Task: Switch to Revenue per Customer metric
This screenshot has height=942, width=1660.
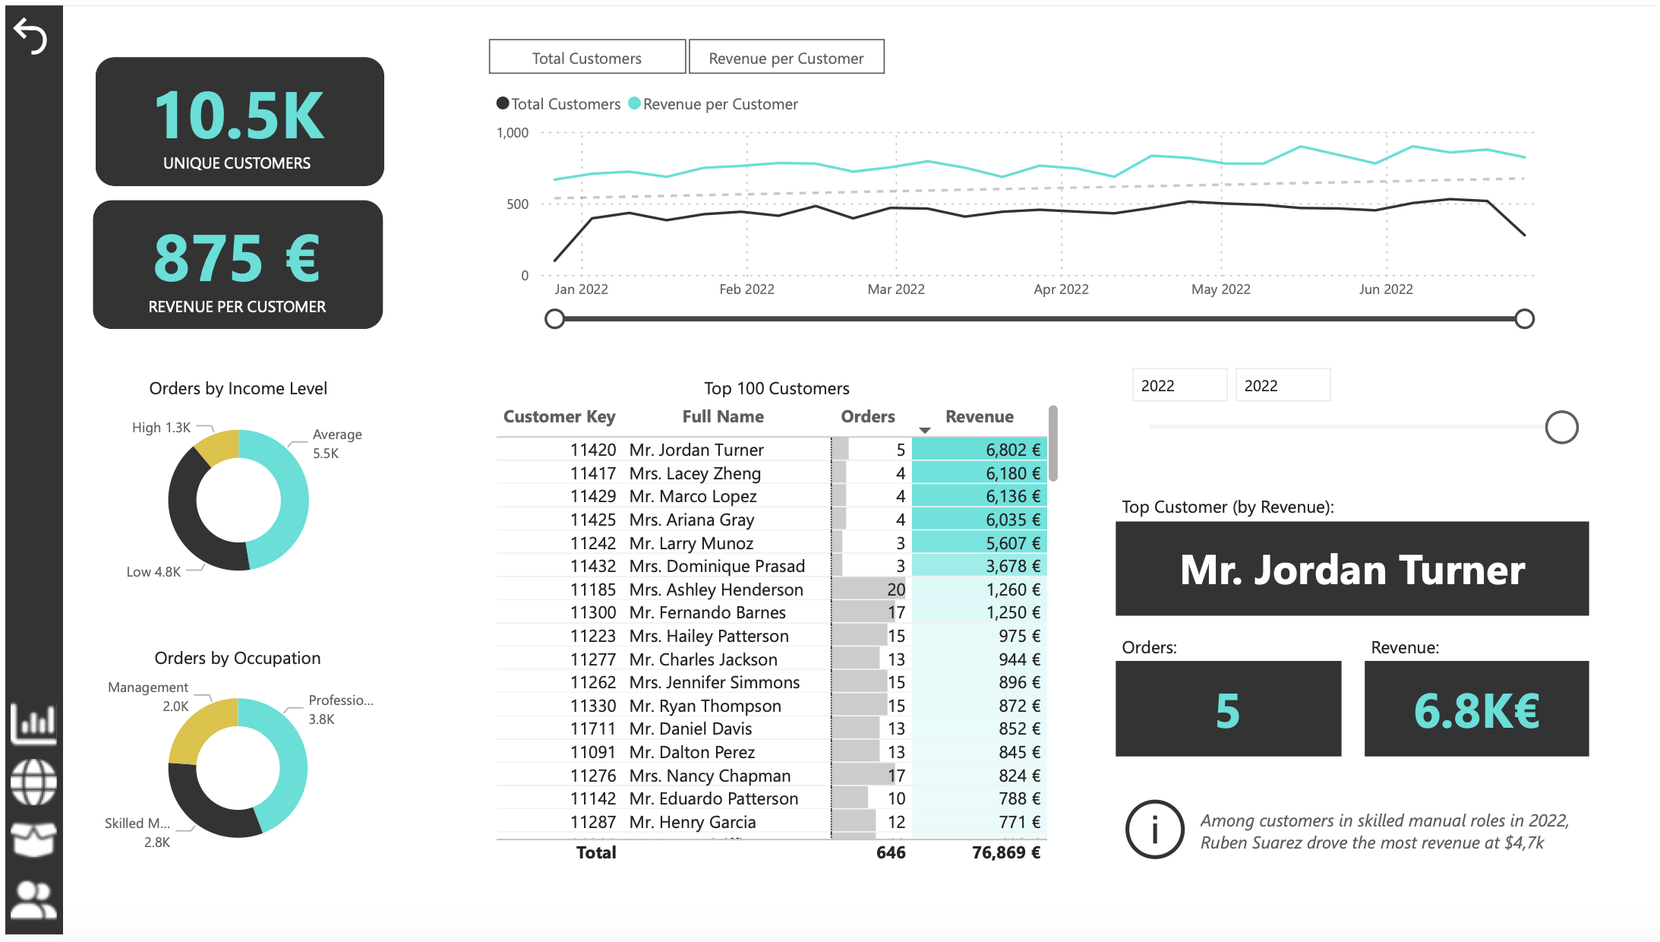Action: coord(786,58)
